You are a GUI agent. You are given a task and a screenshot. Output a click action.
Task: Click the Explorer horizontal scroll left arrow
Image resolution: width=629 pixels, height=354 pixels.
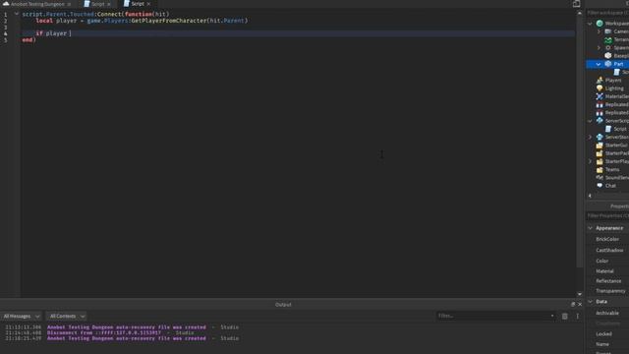(x=590, y=196)
